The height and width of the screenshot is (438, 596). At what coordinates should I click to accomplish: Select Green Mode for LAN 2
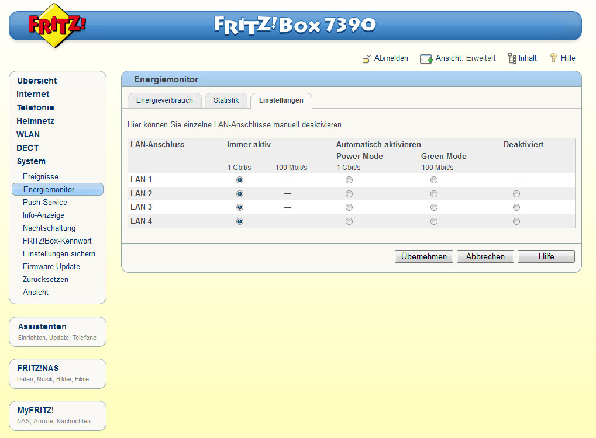434,194
